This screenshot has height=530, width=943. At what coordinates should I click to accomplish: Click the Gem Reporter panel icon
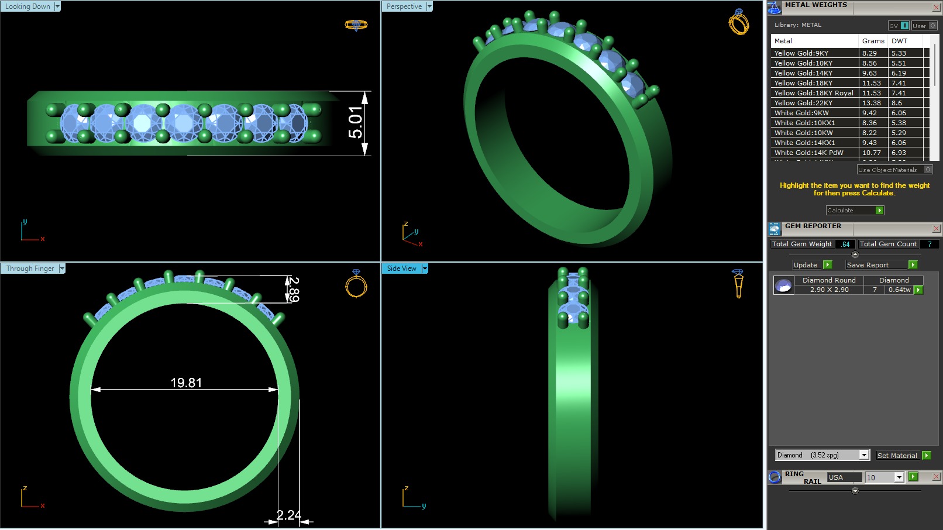coord(775,229)
